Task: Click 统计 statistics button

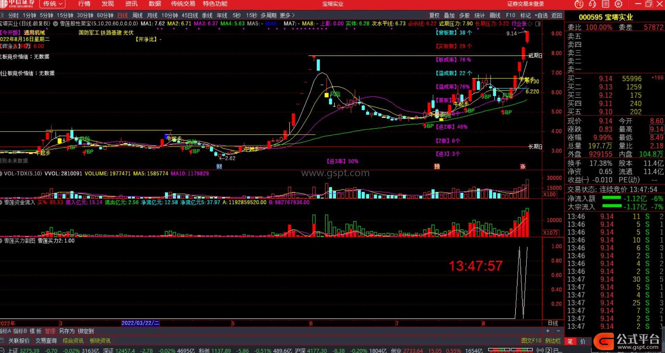Action: (x=479, y=15)
